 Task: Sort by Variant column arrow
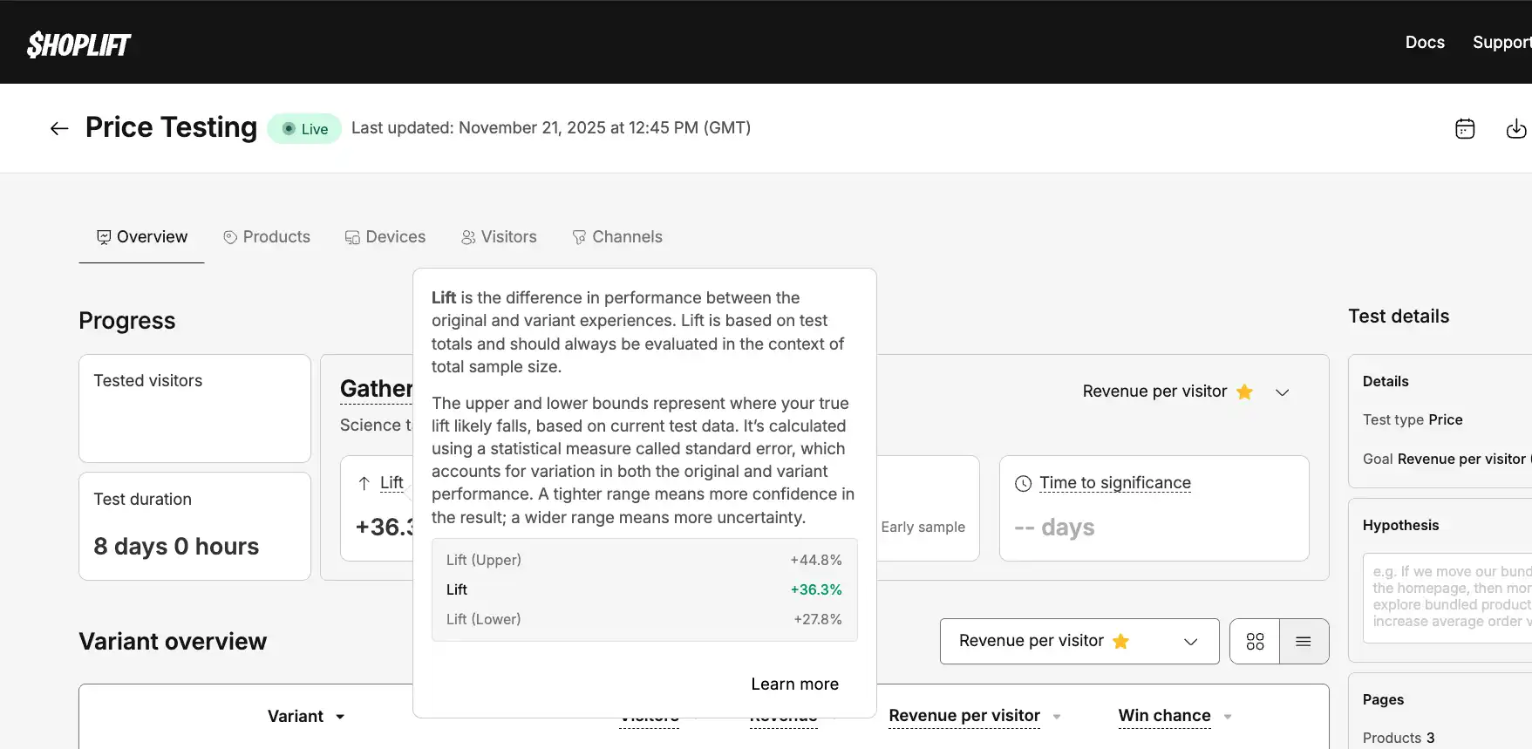340,717
